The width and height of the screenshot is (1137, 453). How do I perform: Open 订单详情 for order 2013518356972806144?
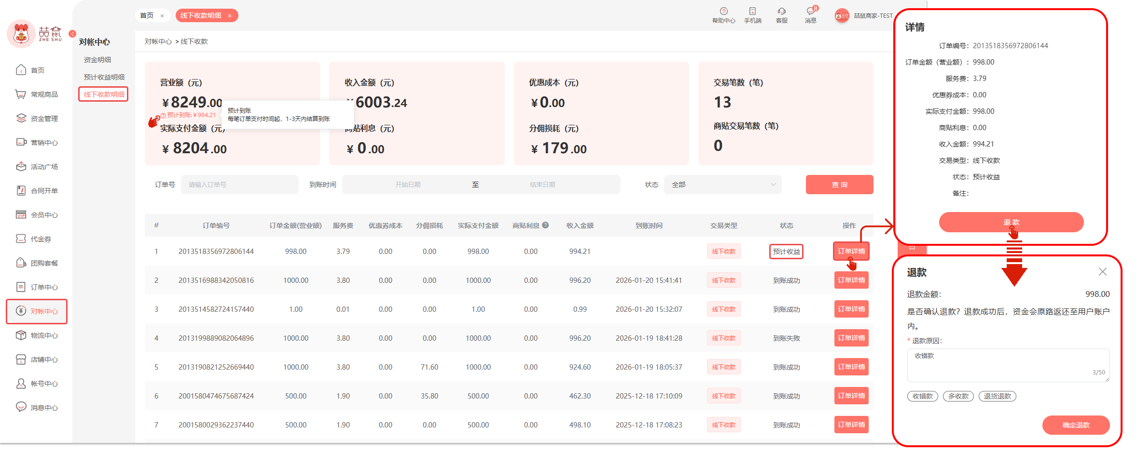coord(851,251)
